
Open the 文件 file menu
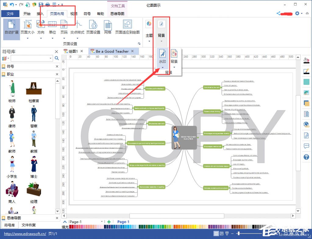pos(10,14)
